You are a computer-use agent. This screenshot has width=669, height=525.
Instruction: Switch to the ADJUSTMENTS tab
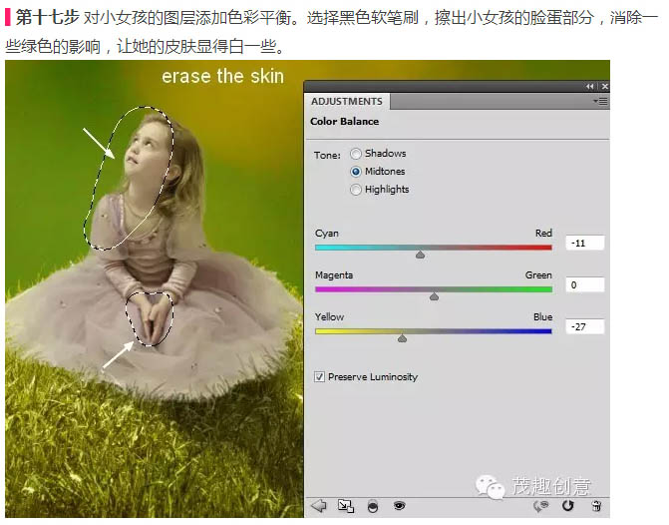[347, 102]
